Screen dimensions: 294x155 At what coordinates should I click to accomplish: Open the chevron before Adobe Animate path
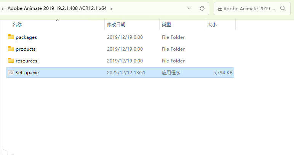point(2,9)
